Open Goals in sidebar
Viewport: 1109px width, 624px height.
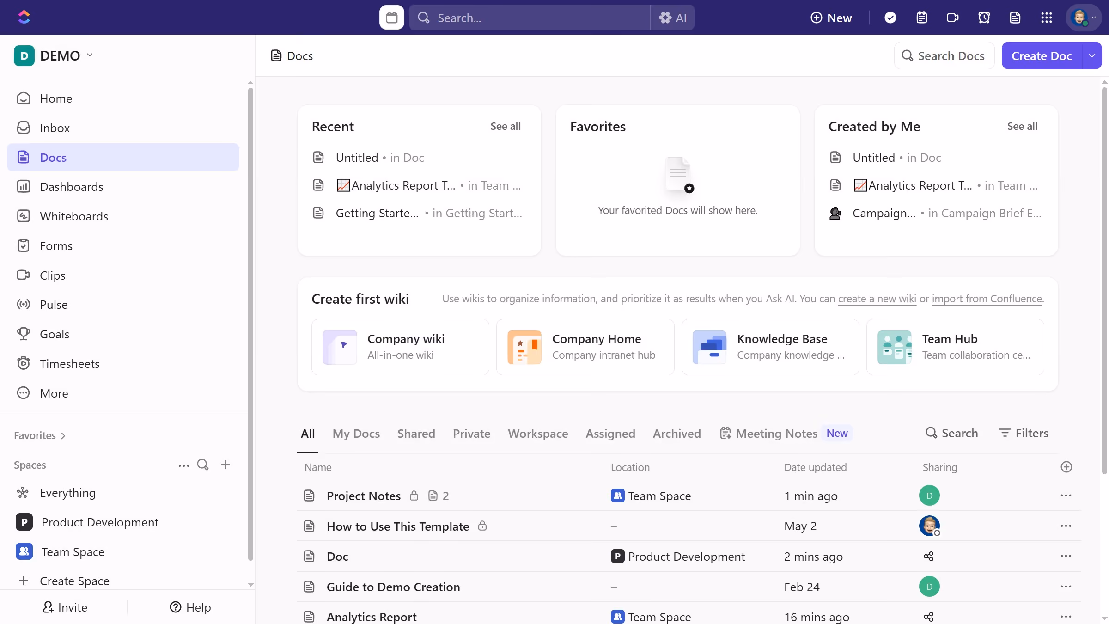[x=123, y=334]
